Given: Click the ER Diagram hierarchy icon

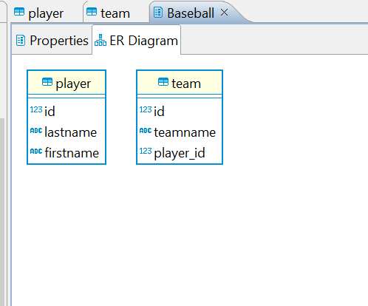Looking at the screenshot, I should 100,40.
